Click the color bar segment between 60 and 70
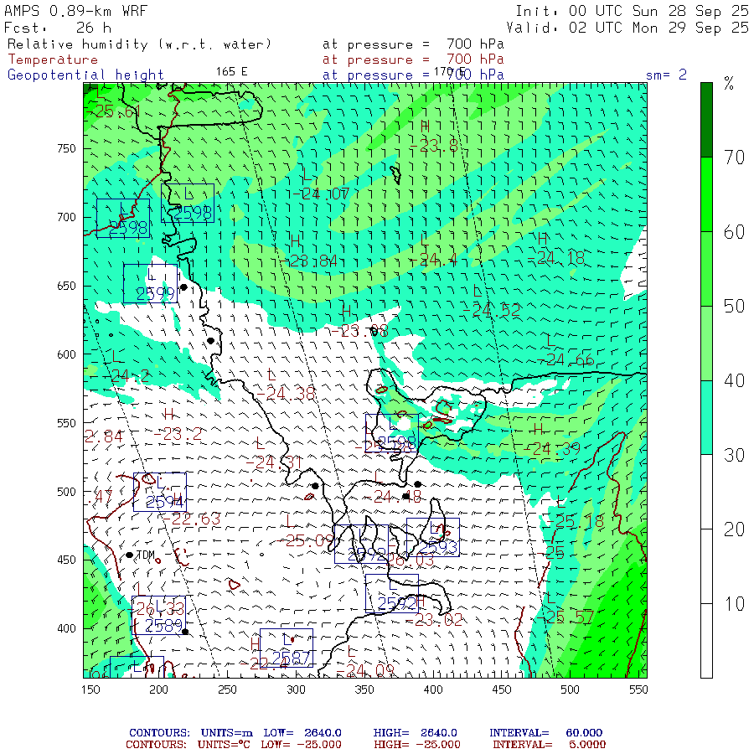 tap(706, 194)
